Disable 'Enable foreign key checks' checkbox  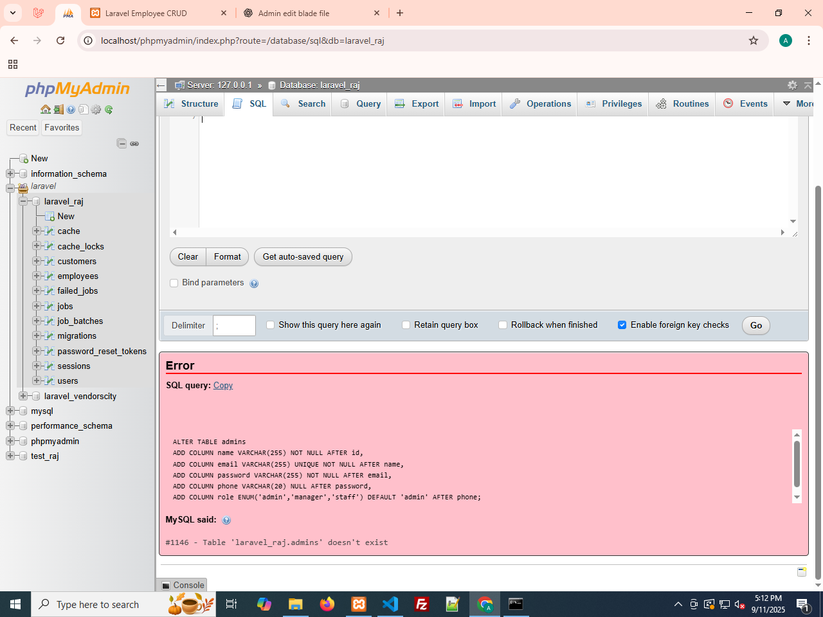click(x=622, y=325)
